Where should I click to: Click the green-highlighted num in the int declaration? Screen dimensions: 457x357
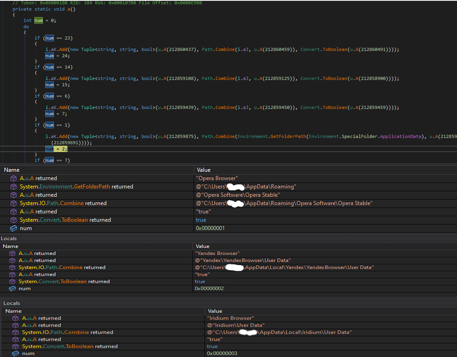[x=38, y=20]
